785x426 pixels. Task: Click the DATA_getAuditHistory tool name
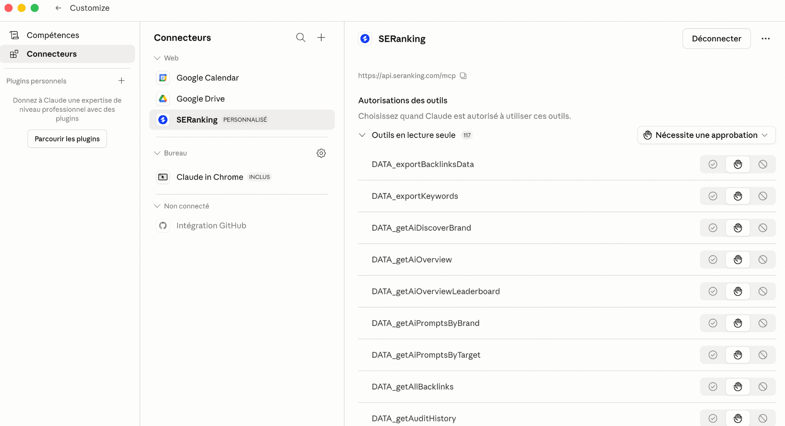[414, 418]
